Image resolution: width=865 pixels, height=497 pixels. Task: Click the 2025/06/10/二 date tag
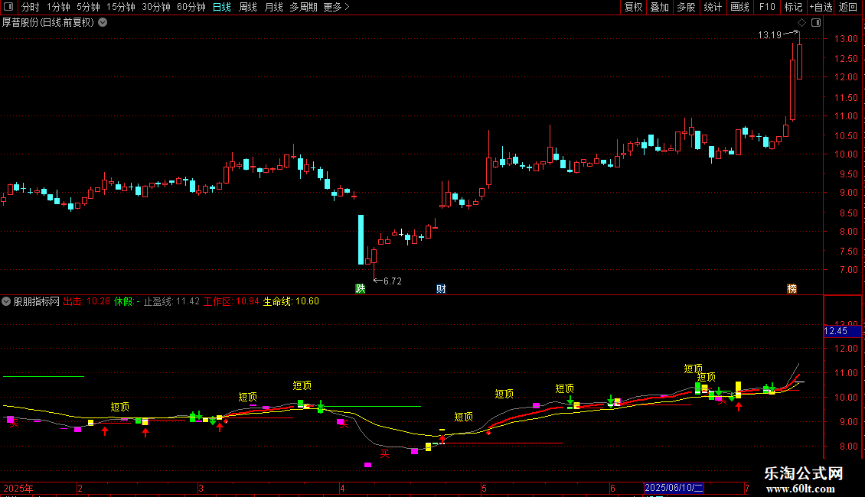click(674, 488)
